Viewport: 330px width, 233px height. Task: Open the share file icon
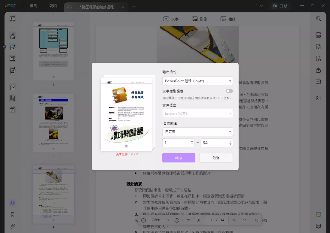click(318, 70)
